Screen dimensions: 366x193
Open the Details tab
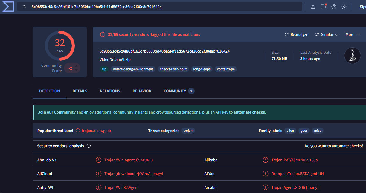tap(80, 91)
